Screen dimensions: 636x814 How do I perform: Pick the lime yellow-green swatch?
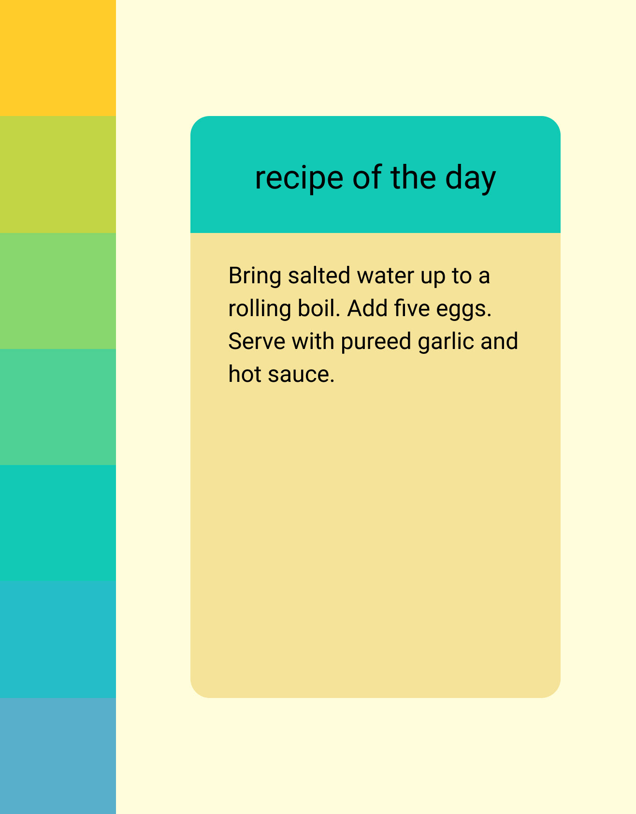coord(58,174)
